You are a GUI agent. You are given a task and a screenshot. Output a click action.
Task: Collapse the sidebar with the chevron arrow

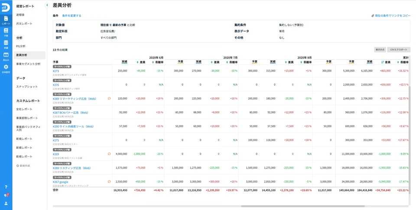pos(47,5)
